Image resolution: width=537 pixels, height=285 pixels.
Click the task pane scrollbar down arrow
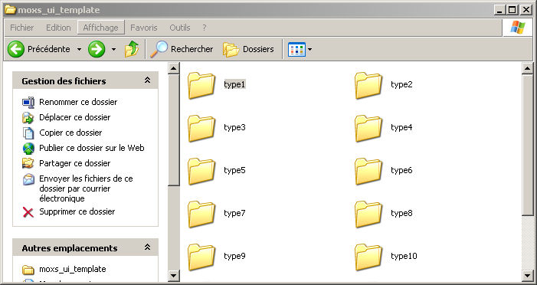(x=174, y=275)
